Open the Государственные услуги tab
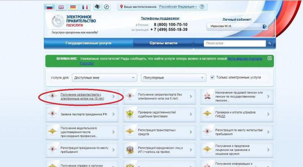 88,43
